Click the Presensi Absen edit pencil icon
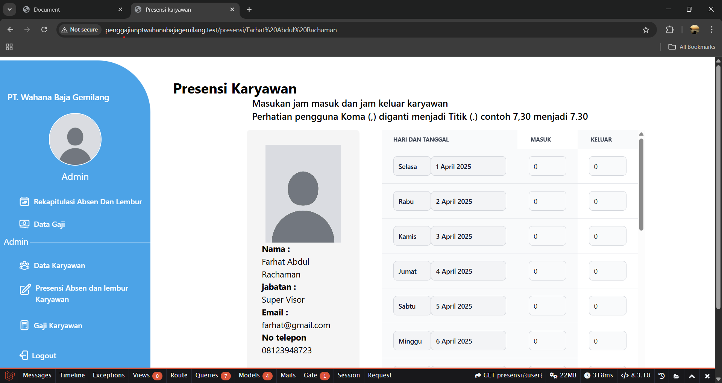This screenshot has width=722, height=383. (x=25, y=290)
